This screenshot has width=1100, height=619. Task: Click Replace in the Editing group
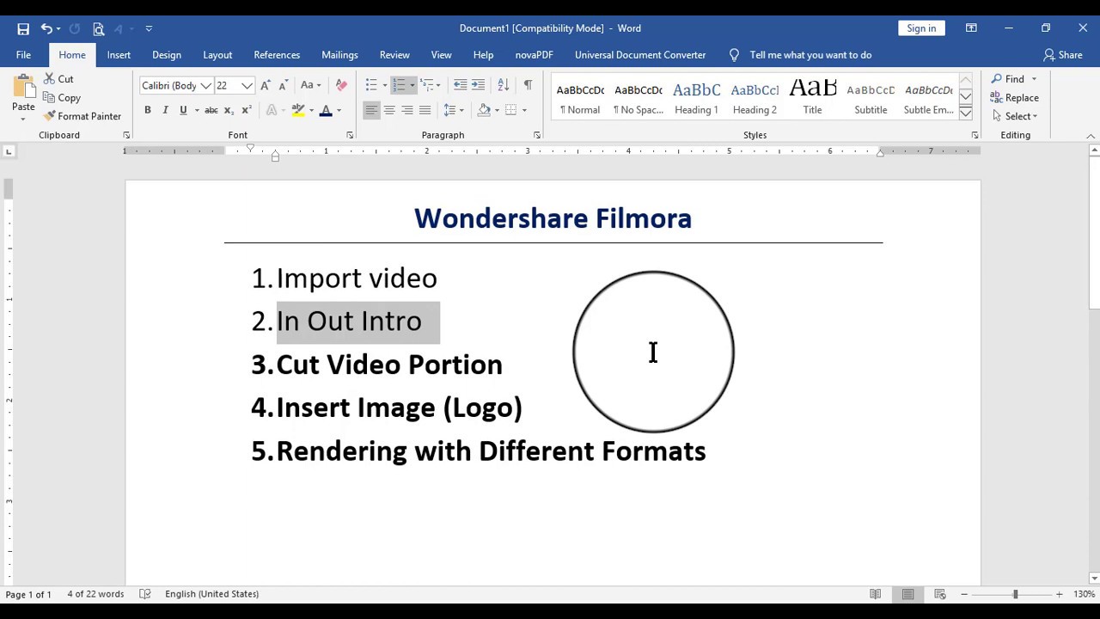pyautogui.click(x=1015, y=98)
